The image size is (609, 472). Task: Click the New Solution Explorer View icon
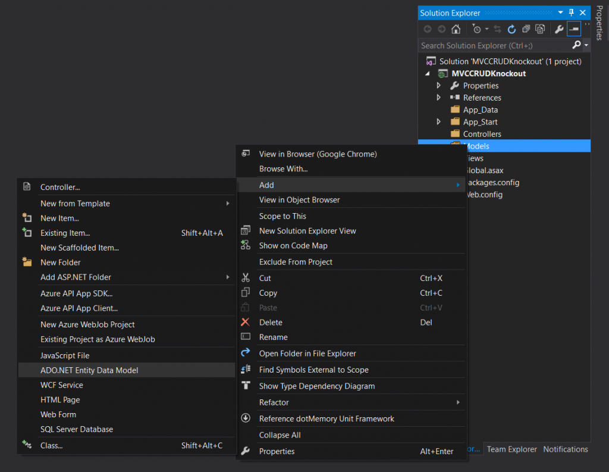pyautogui.click(x=246, y=230)
